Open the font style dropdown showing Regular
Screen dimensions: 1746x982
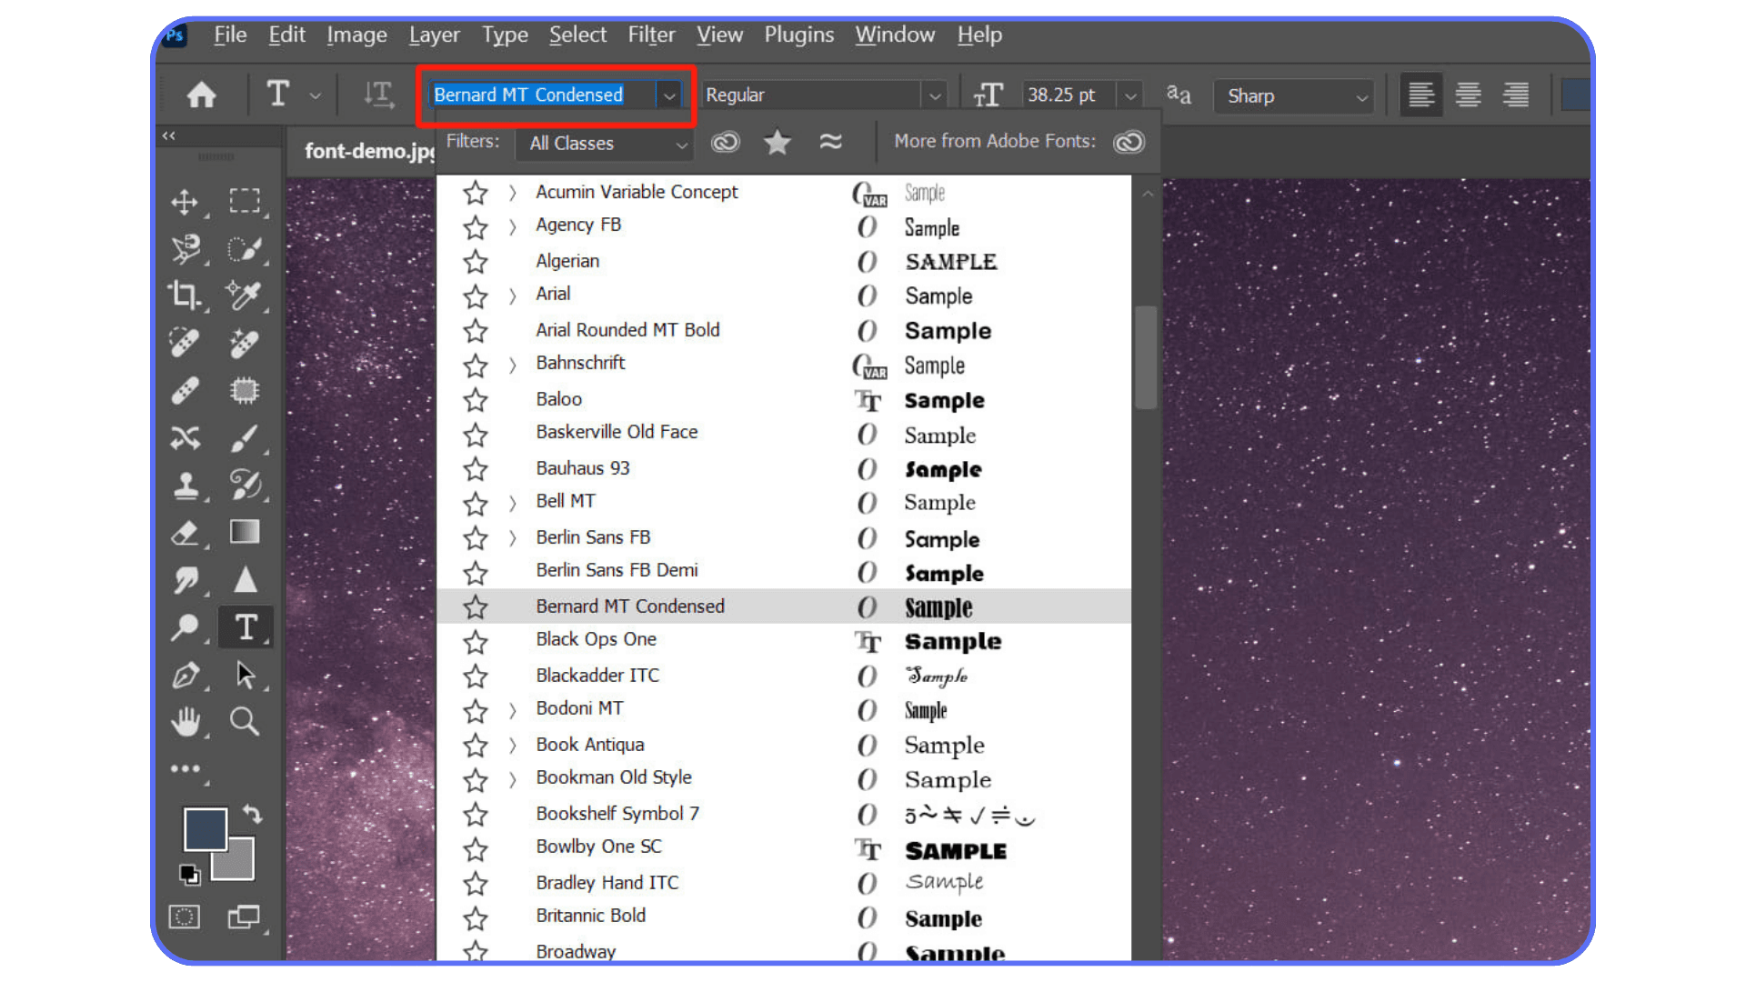point(935,95)
